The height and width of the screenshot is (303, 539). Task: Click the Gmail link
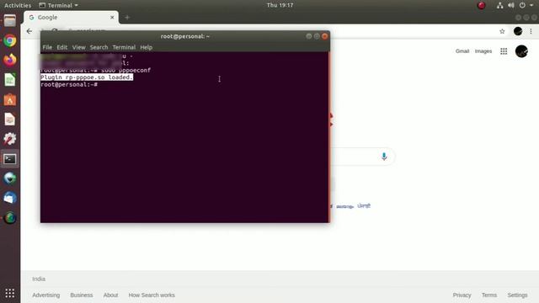point(462,51)
